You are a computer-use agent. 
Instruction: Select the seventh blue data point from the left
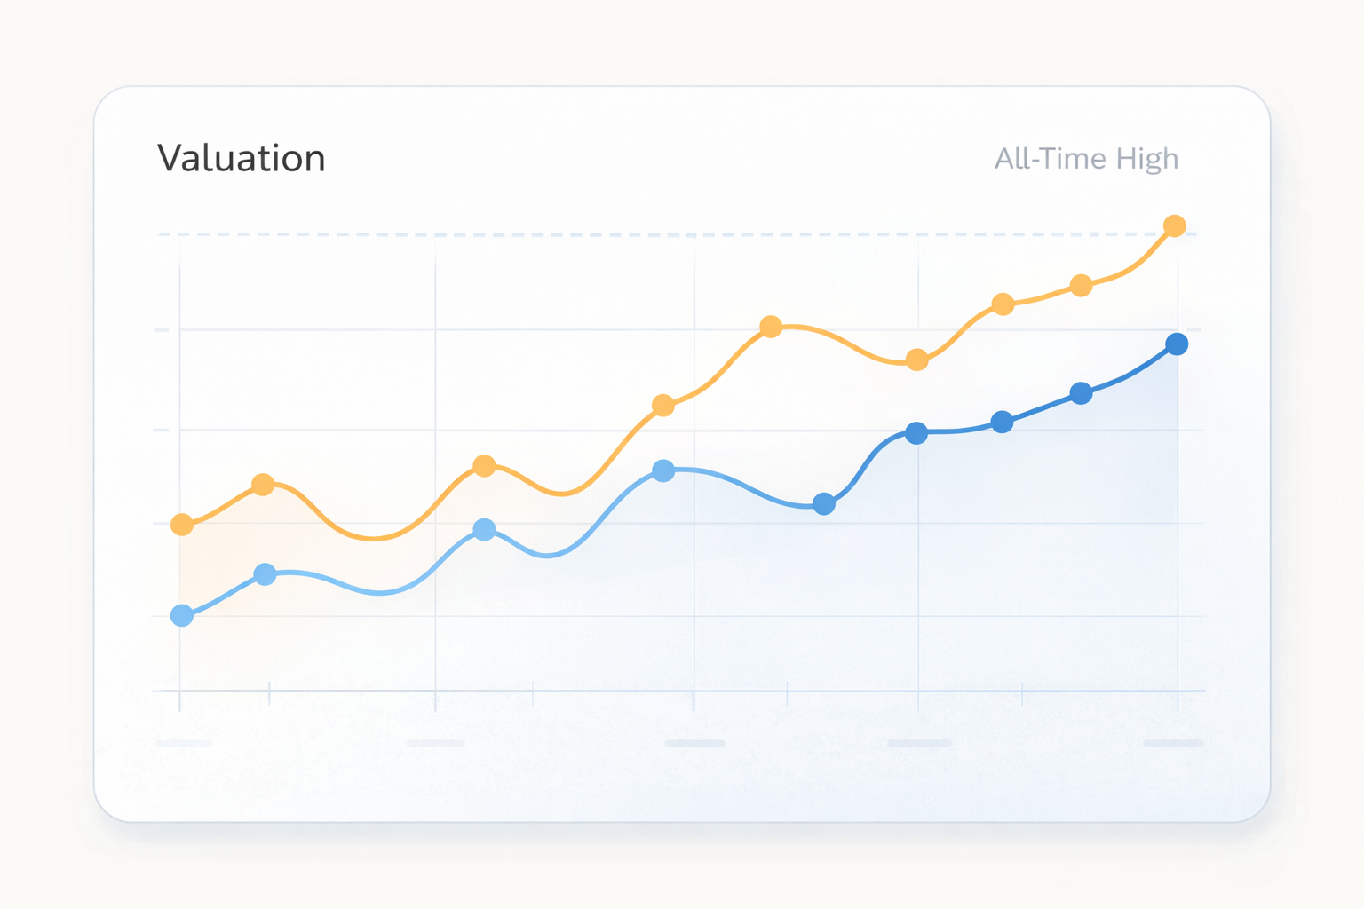pos(1002,422)
